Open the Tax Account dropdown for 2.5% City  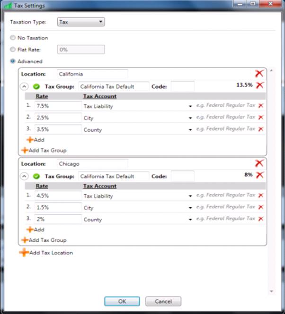click(190, 118)
